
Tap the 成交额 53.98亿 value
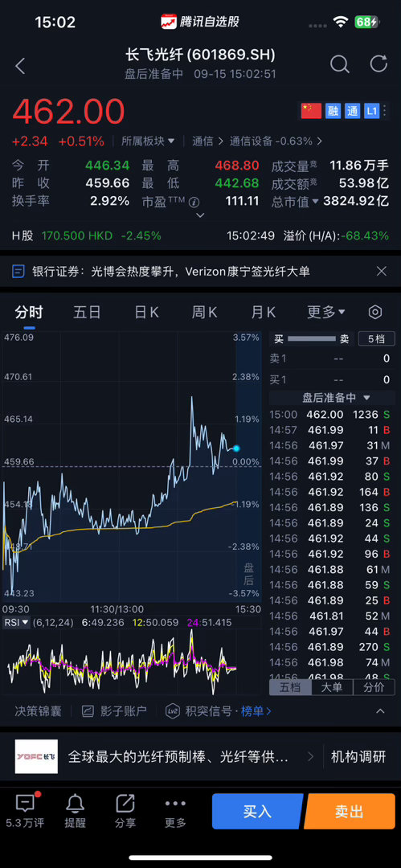click(364, 183)
